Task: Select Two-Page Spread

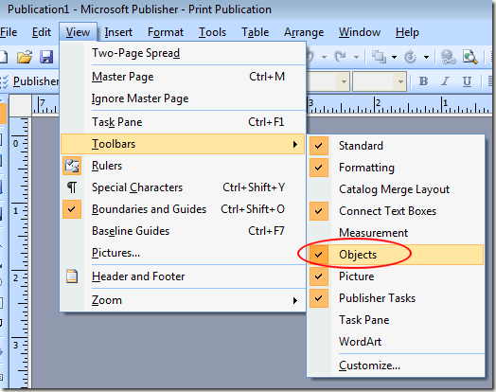Action: (x=183, y=53)
